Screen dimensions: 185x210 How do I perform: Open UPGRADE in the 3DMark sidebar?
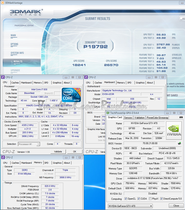[x=15, y=70]
